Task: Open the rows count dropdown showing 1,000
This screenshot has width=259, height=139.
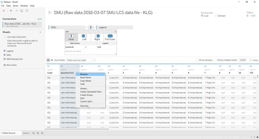Action: 245,60
